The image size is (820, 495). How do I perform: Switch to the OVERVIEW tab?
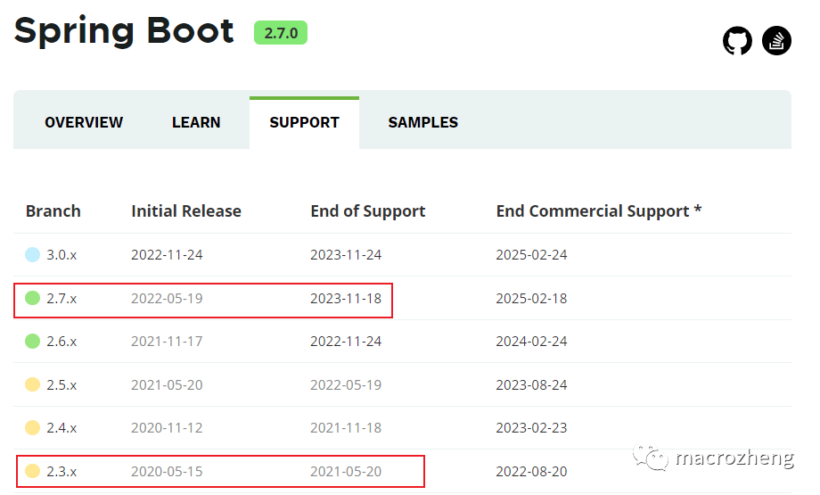(x=84, y=122)
